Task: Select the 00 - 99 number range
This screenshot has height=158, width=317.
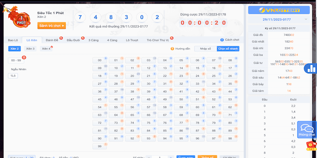Action: pyautogui.click(x=16, y=60)
